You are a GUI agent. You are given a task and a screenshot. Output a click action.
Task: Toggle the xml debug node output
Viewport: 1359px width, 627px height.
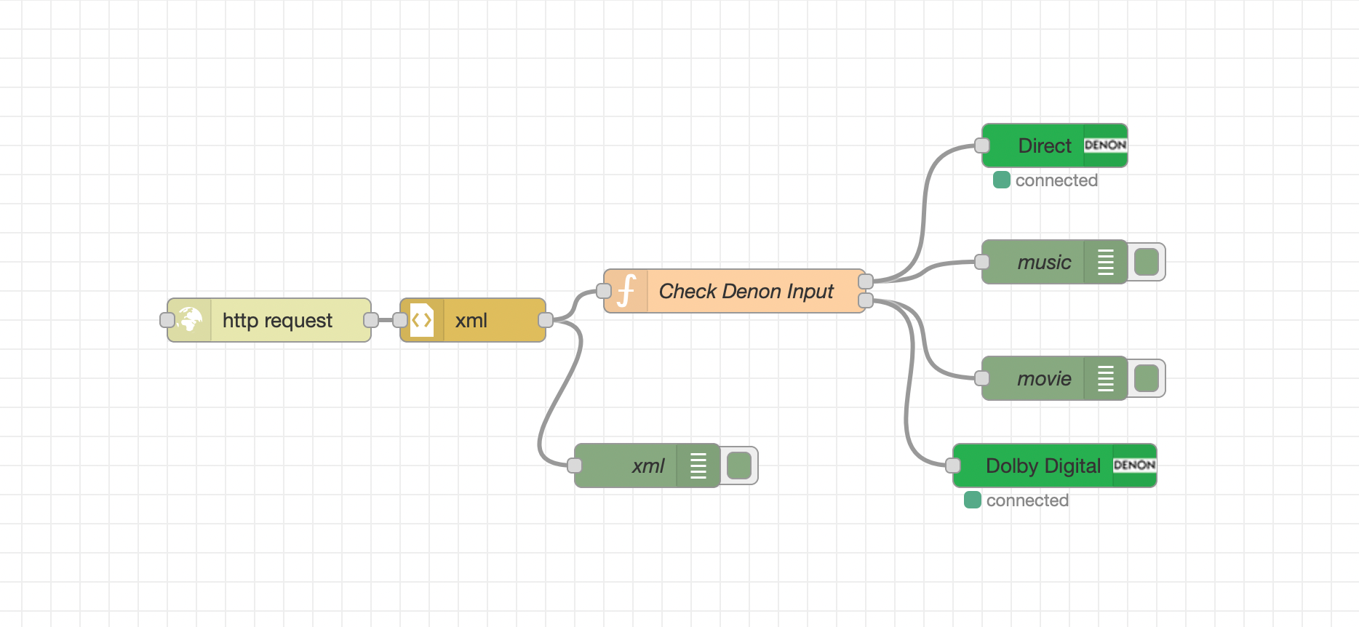pos(739,466)
